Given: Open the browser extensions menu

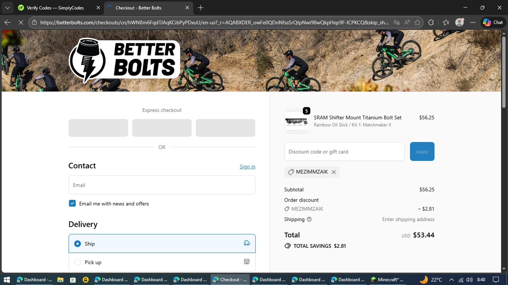Looking at the screenshot, I should pos(431,22).
